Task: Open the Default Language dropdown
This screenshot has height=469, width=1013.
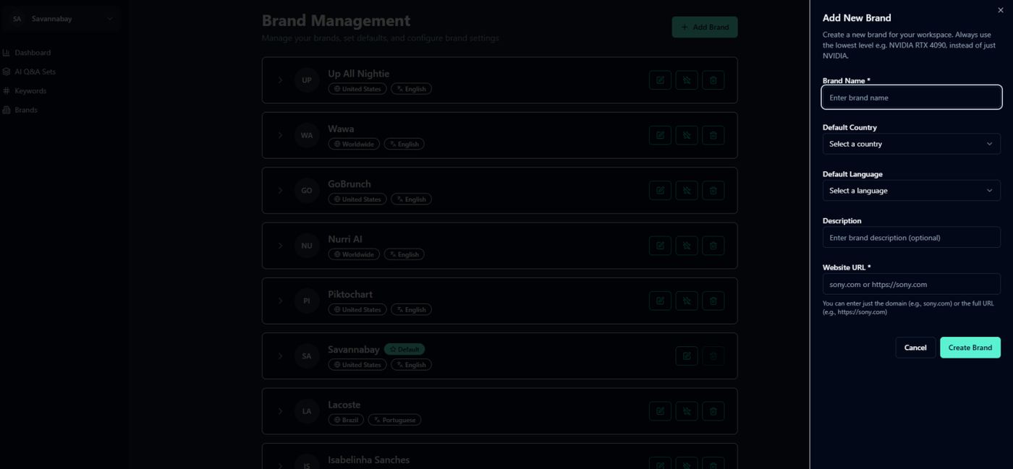Action: pyautogui.click(x=911, y=191)
